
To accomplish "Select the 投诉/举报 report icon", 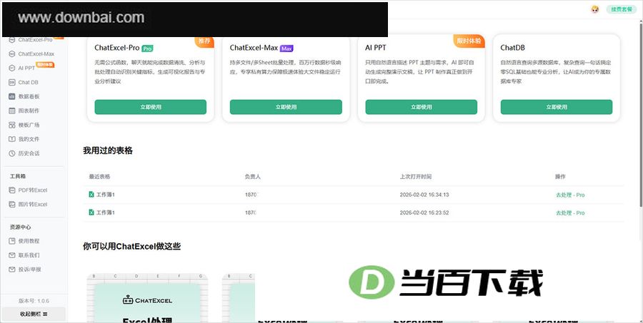I will 11,270.
